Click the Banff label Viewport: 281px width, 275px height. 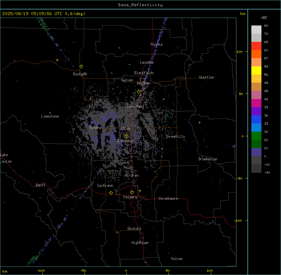tap(40, 185)
